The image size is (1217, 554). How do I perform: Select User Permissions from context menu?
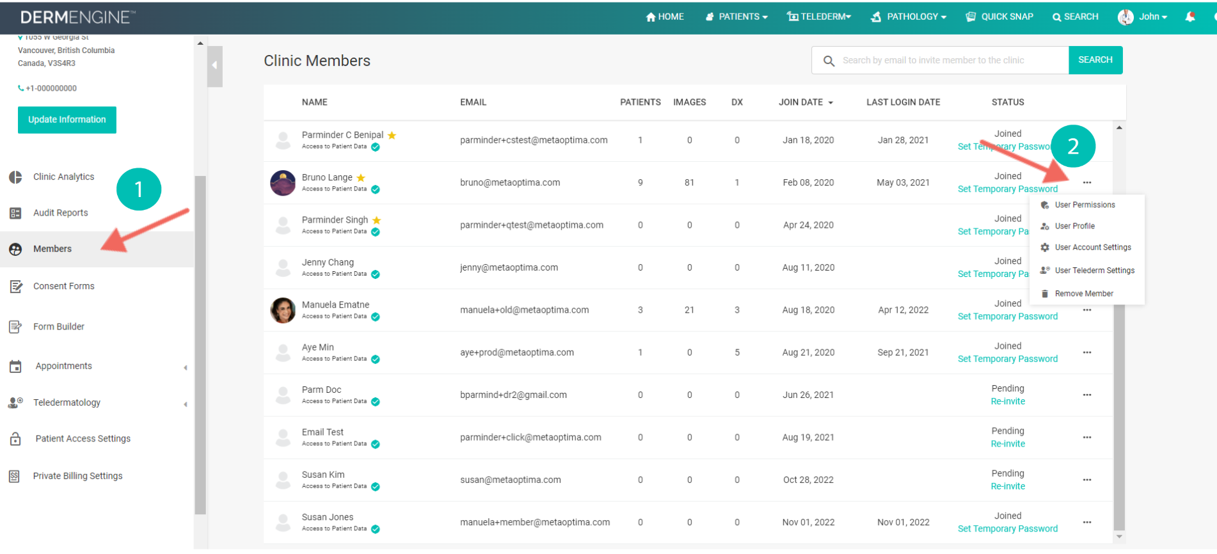1085,205
